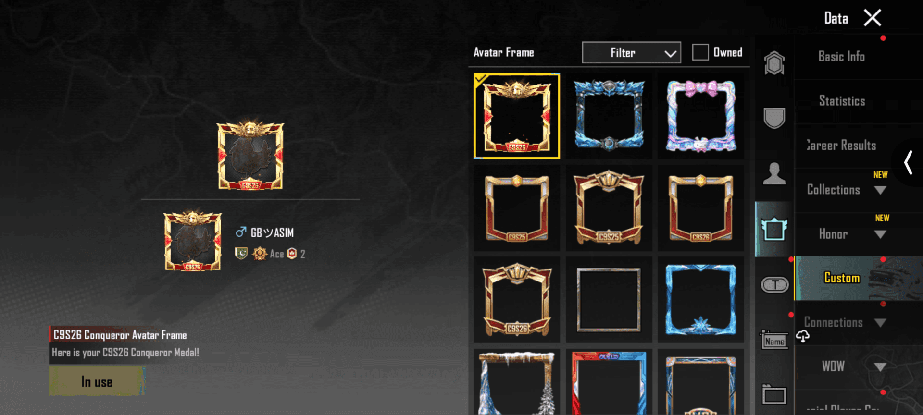Open the Filter dropdown
This screenshot has width=923, height=415.
[631, 53]
